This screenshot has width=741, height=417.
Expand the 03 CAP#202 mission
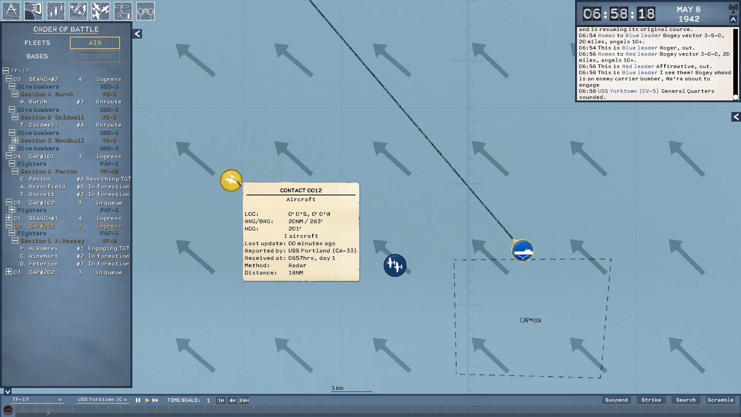(x=9, y=272)
